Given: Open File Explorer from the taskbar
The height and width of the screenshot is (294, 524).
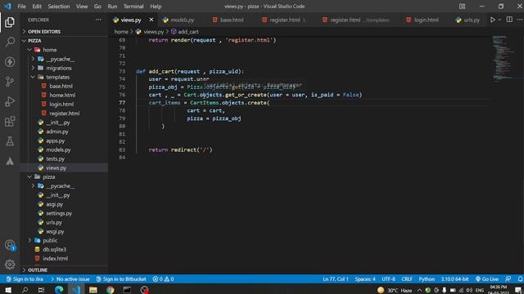Looking at the screenshot, I should pyautogui.click(x=93, y=290).
